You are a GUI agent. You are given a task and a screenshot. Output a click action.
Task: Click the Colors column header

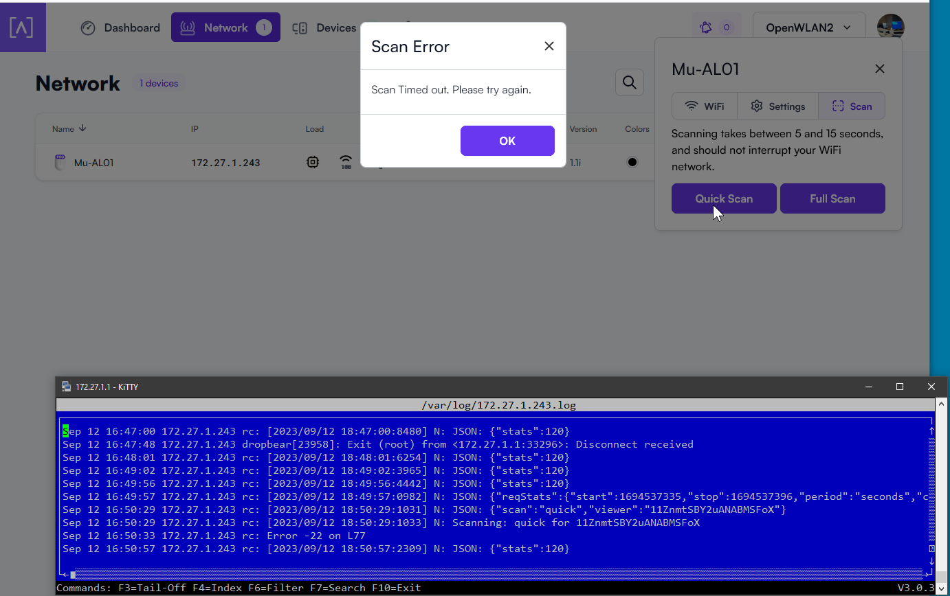(x=637, y=129)
